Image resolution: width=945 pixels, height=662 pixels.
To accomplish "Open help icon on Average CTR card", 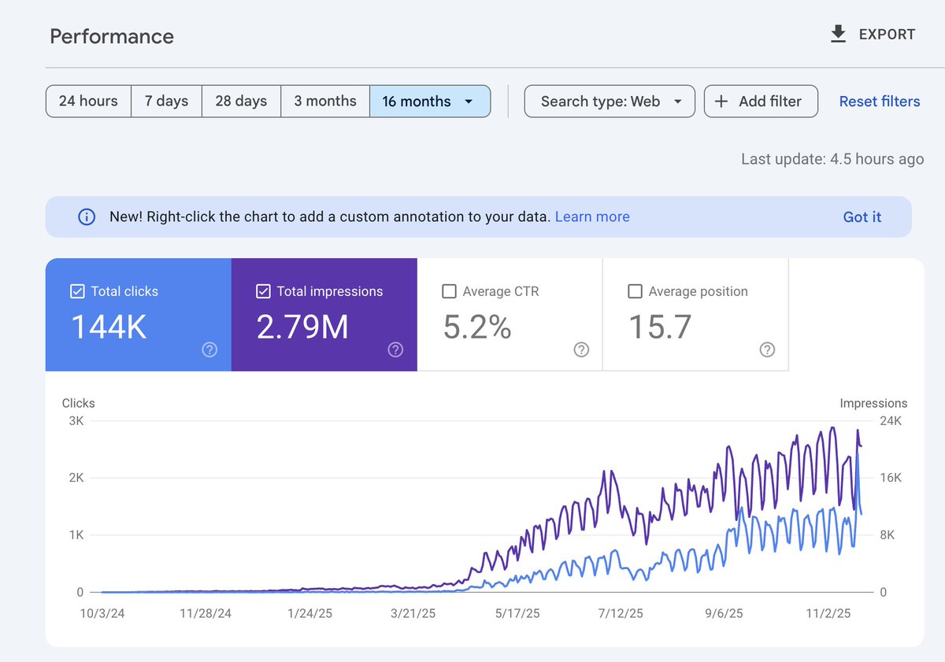I will pyautogui.click(x=581, y=350).
